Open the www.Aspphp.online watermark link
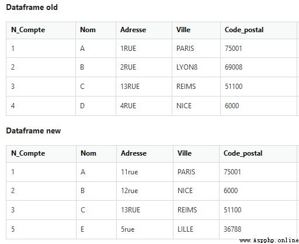The width and height of the screenshot is (299, 244). coord(269,240)
